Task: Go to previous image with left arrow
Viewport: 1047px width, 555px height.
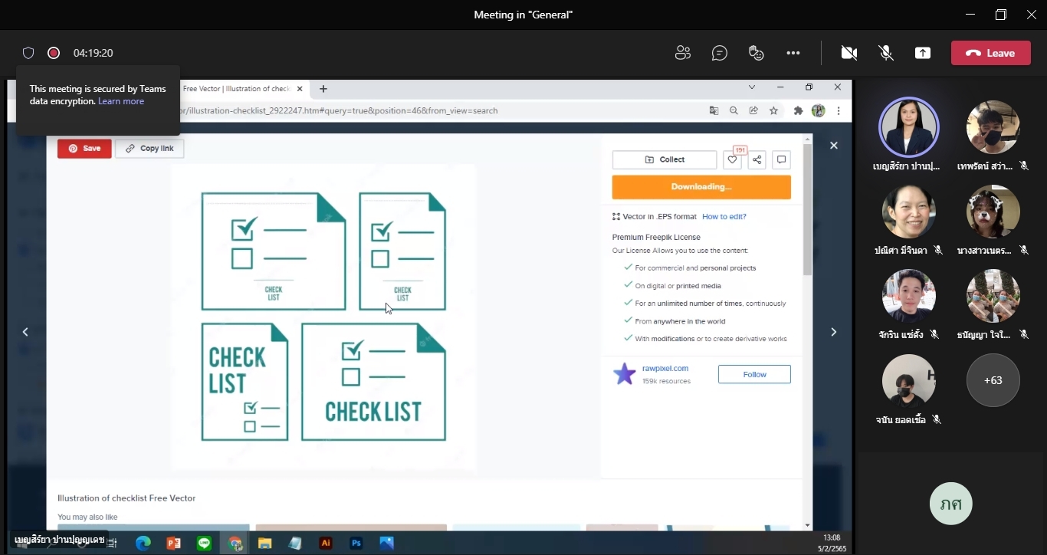Action: (x=25, y=332)
